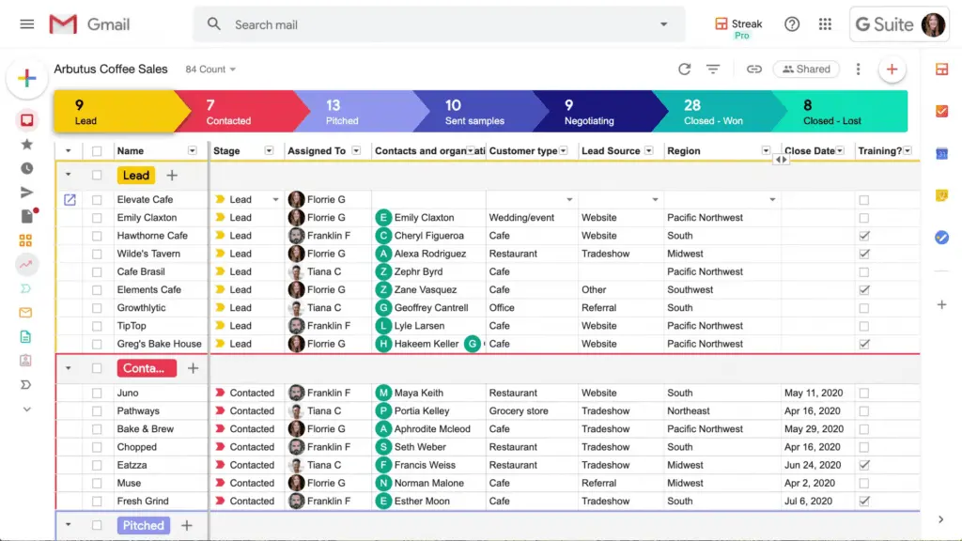Image resolution: width=962 pixels, height=541 pixels.
Task: Open the Shared button
Action: point(806,70)
